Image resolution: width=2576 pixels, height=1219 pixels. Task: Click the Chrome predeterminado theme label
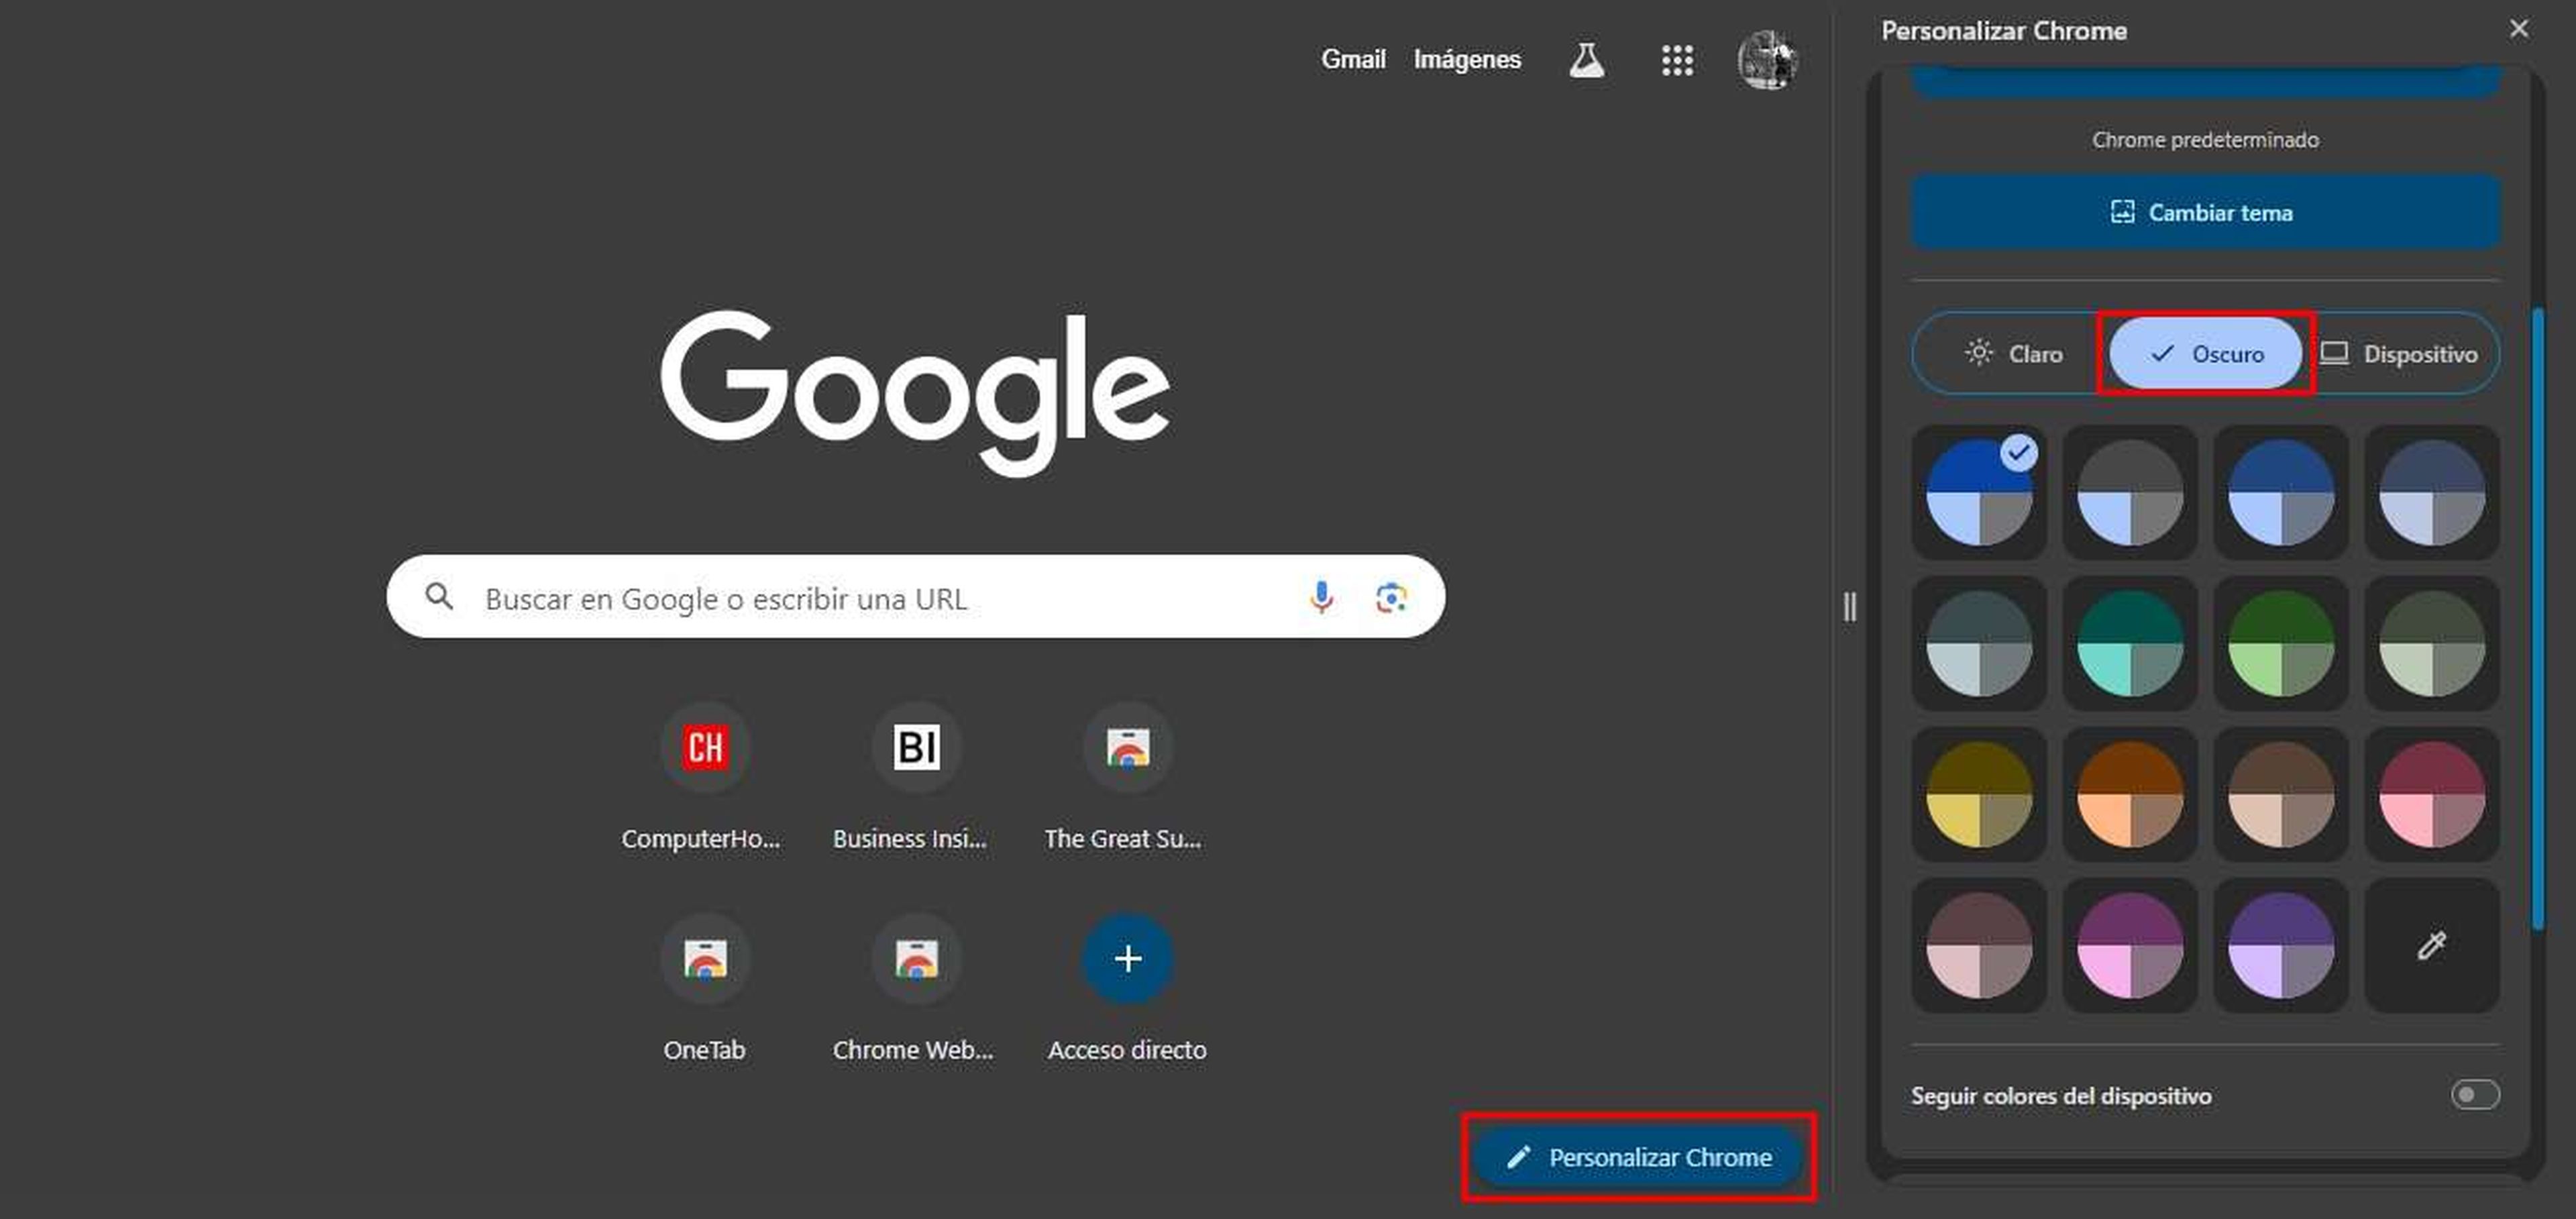[x=2205, y=140]
